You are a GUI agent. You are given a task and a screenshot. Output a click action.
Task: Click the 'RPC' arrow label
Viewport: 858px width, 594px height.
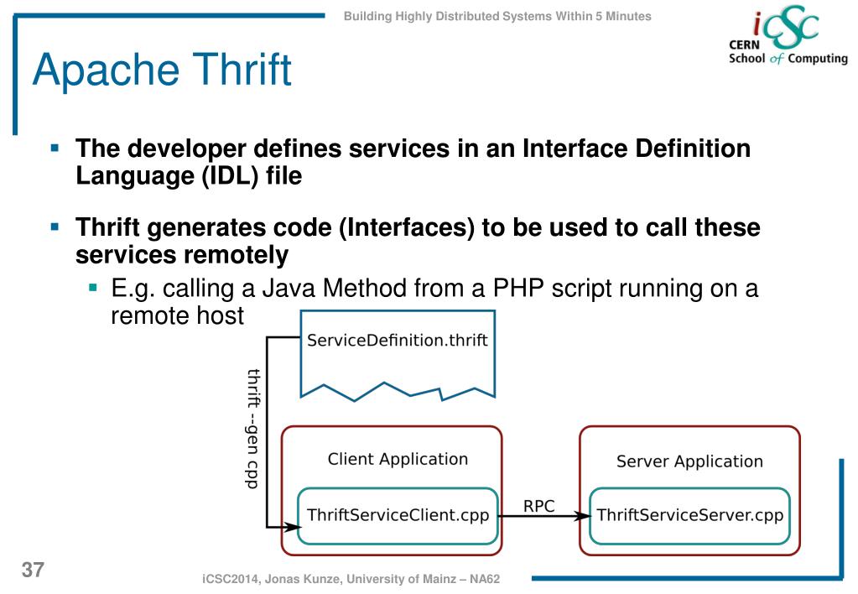(x=539, y=506)
